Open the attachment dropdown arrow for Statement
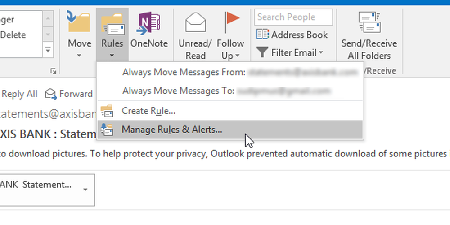 point(85,190)
